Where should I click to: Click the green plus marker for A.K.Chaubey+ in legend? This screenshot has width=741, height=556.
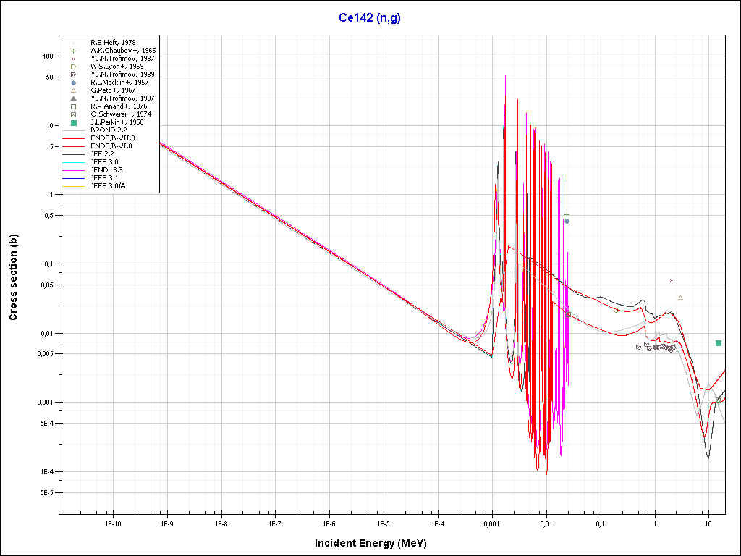[74, 51]
